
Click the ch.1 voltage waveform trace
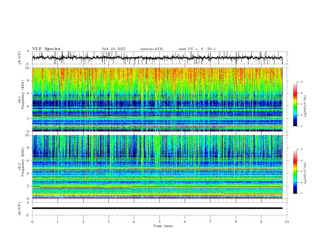[x=157, y=58]
